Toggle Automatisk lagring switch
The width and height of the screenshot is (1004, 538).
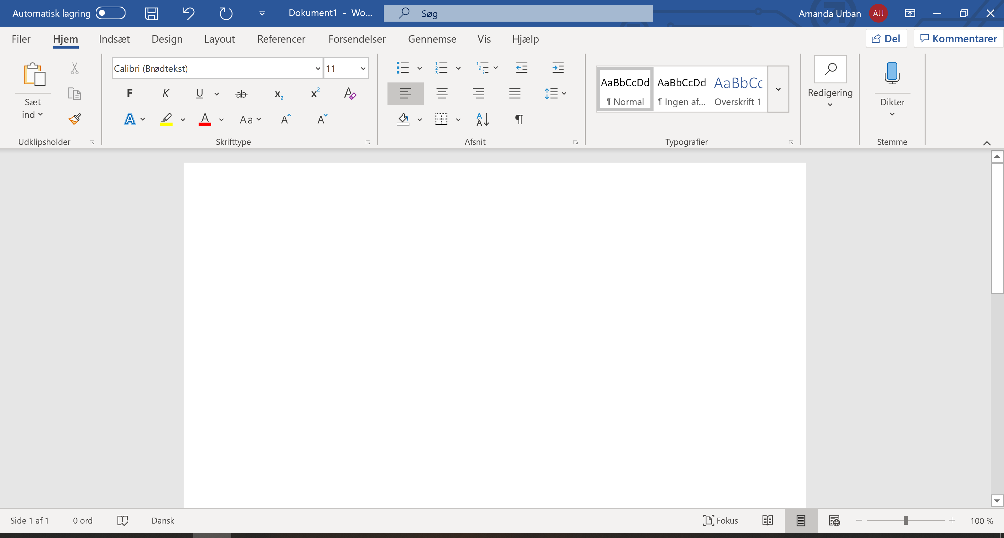(111, 13)
